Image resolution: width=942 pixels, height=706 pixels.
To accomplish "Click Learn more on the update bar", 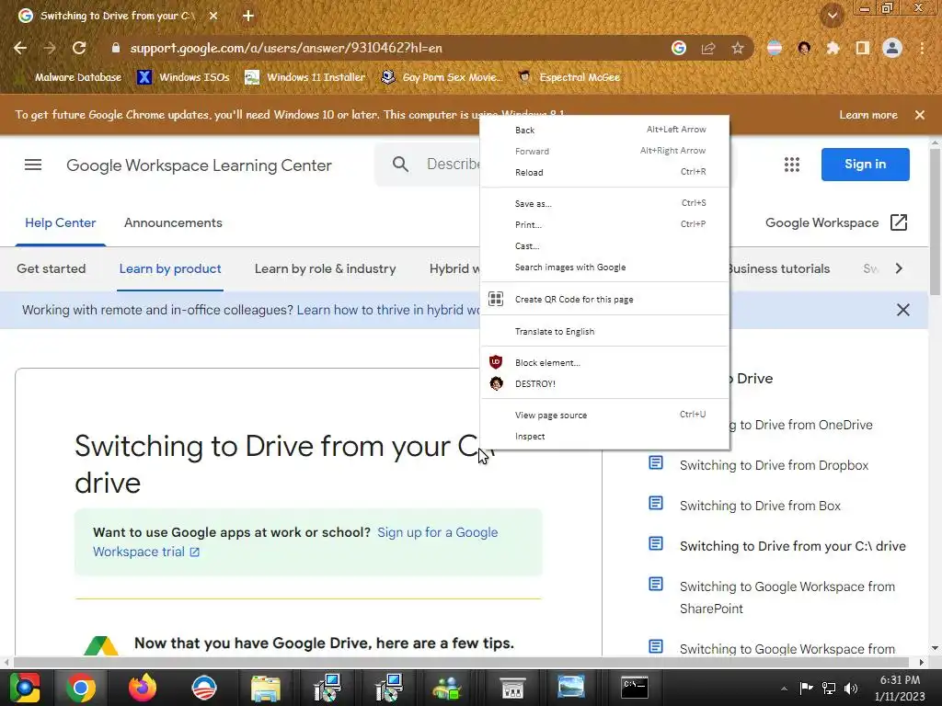I will tap(868, 115).
